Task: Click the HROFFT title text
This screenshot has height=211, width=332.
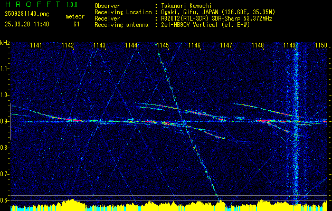Action: (33, 4)
